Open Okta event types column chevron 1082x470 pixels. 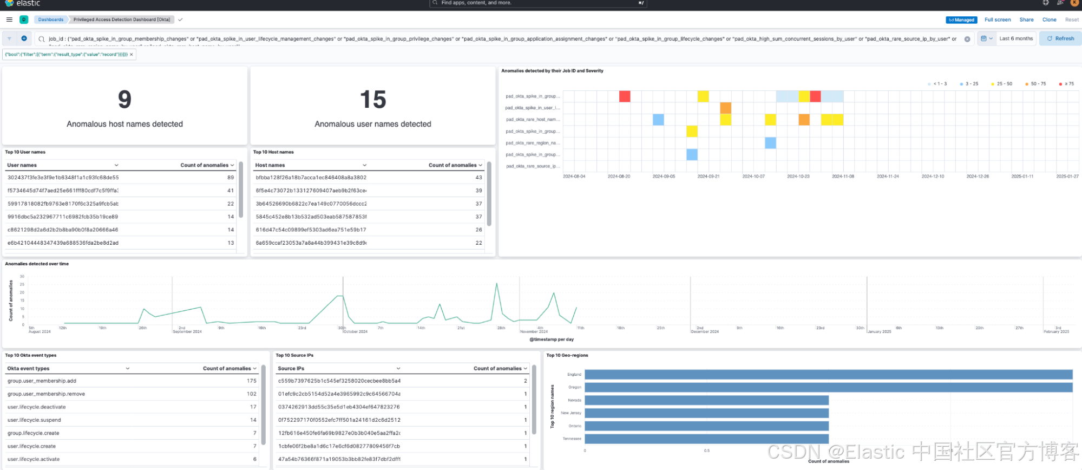[x=128, y=368]
